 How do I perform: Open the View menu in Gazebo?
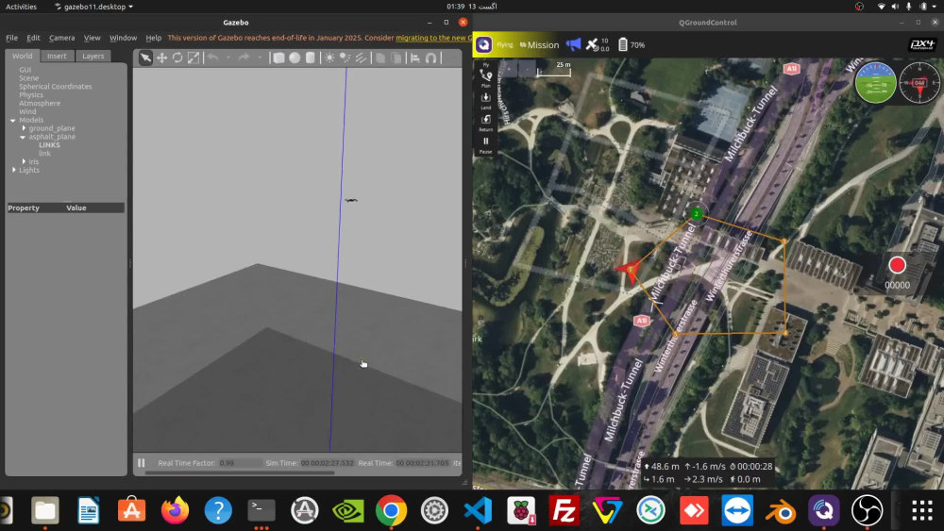click(x=93, y=38)
